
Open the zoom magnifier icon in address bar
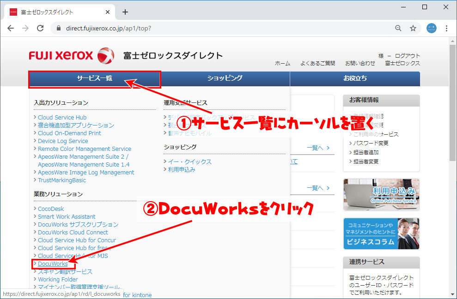398,28
